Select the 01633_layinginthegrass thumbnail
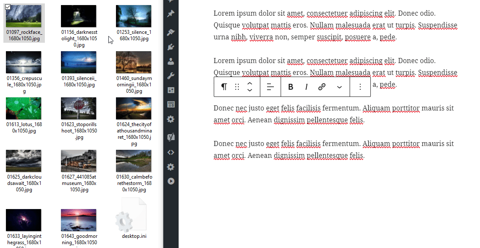This screenshot has height=248, width=480. pyautogui.click(x=24, y=220)
